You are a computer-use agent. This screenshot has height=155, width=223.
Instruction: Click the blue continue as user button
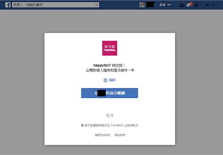(110, 93)
